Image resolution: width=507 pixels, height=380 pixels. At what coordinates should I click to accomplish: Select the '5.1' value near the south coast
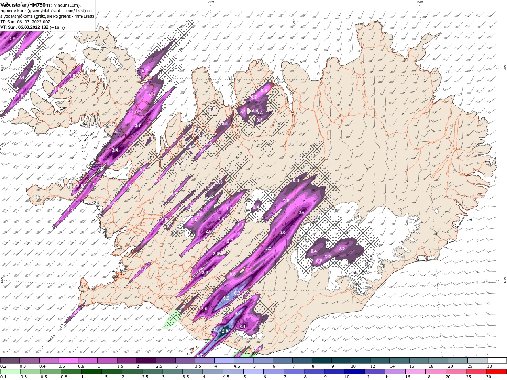coord(238,314)
